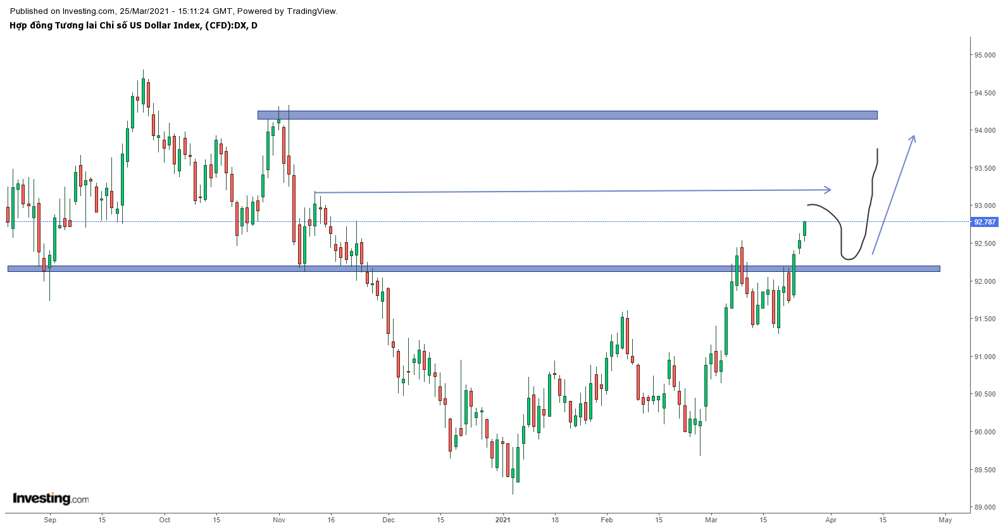The width and height of the screenshot is (1003, 528).
Task: Click the May label on time axis
Action: pyautogui.click(x=945, y=520)
